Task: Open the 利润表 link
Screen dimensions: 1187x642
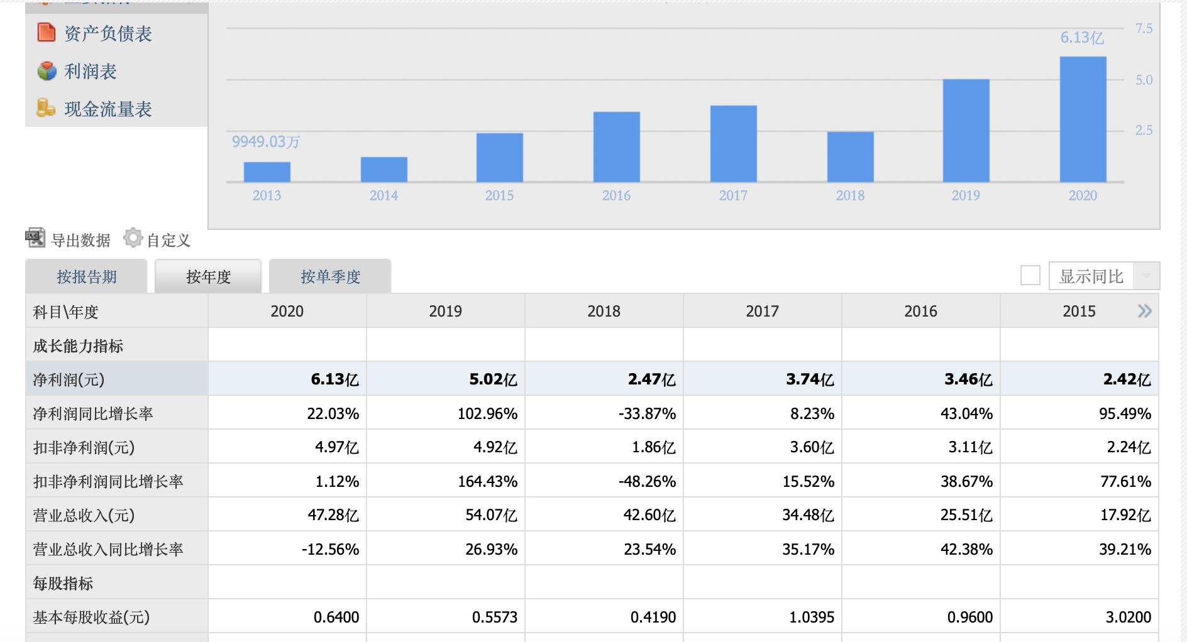Action: click(91, 72)
